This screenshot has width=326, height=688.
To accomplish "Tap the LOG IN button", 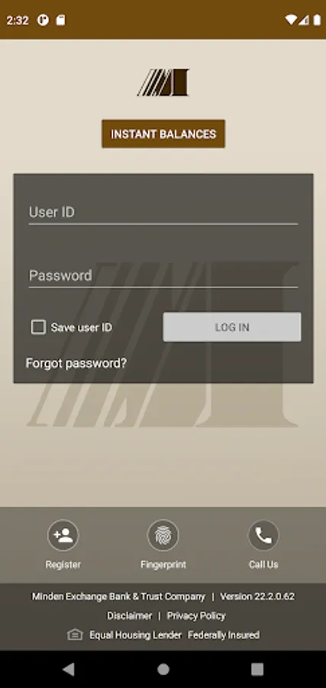I will pos(232,327).
